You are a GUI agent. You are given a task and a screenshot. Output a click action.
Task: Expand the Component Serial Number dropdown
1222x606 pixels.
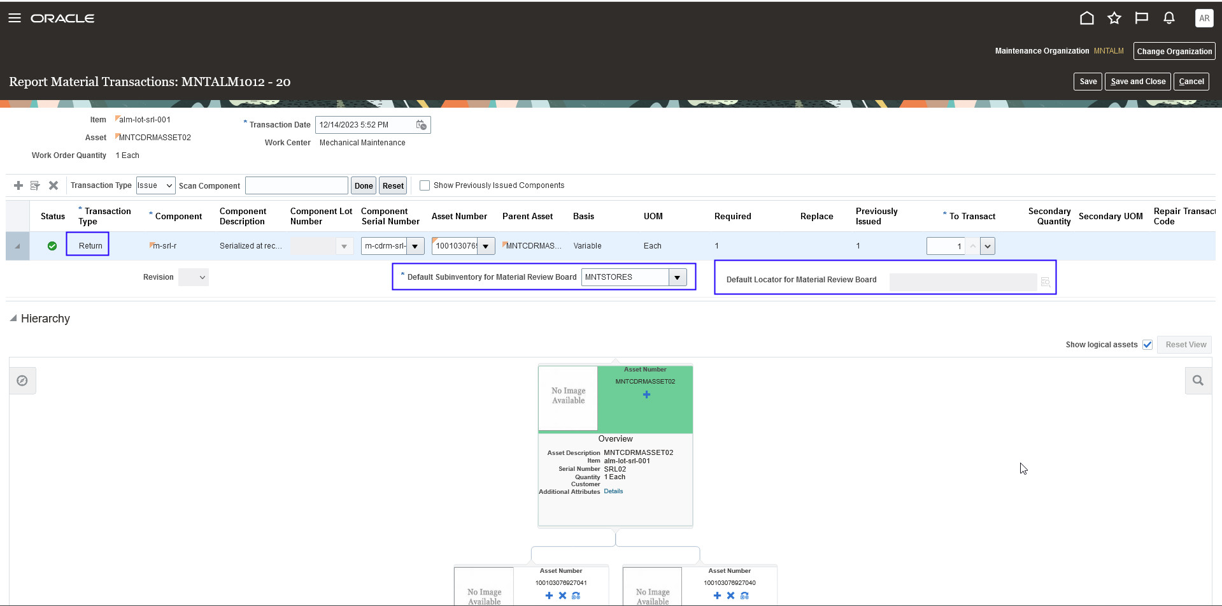415,246
